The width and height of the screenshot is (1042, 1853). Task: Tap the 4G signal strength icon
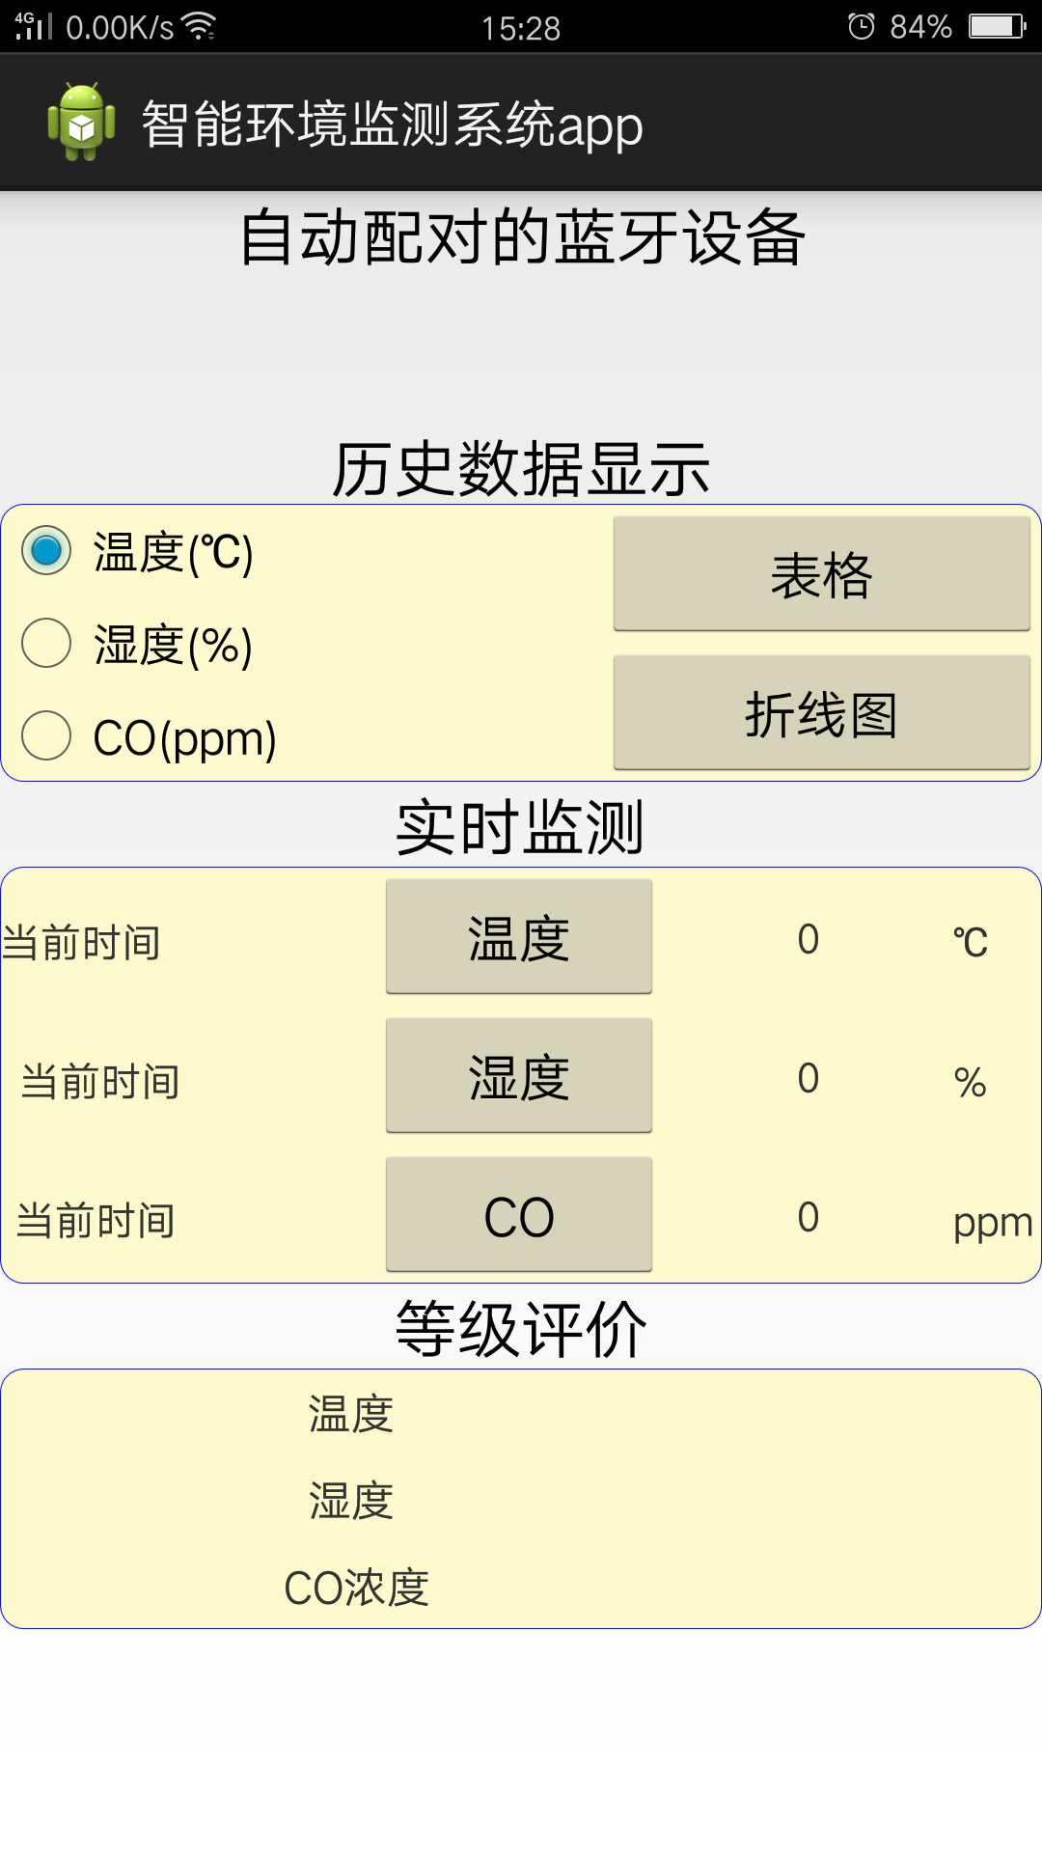[33, 26]
